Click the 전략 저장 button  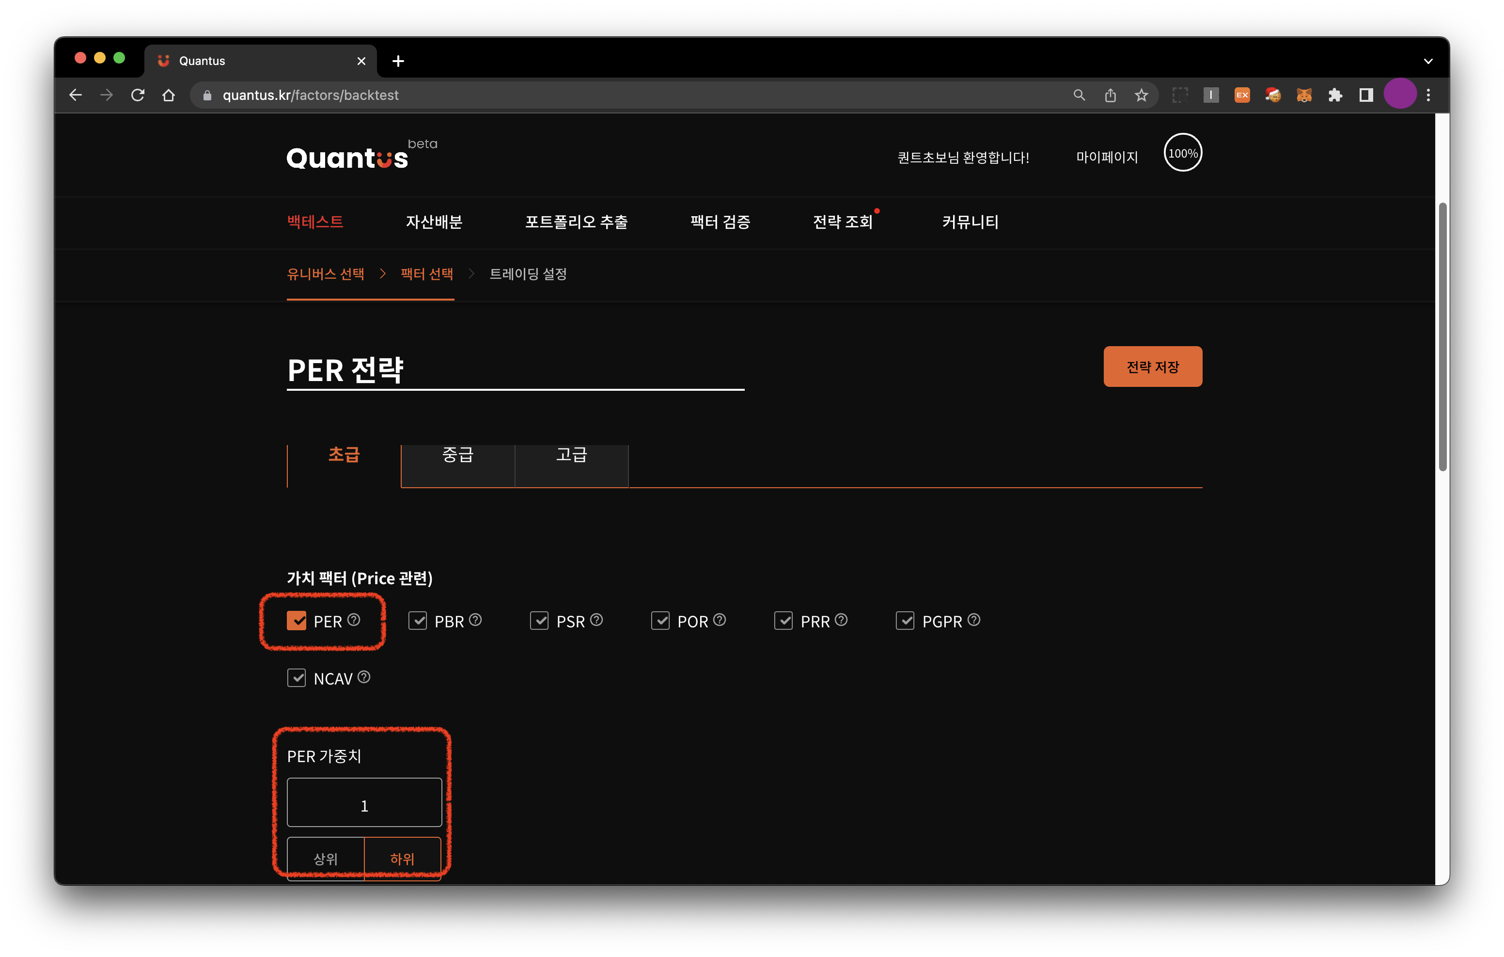point(1152,367)
